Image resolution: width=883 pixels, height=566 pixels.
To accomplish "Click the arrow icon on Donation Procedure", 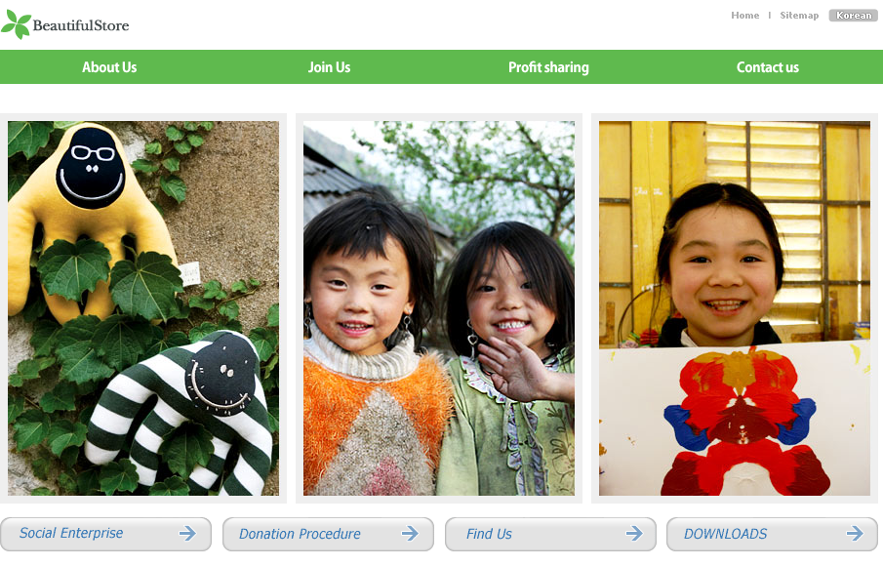I will (410, 533).
